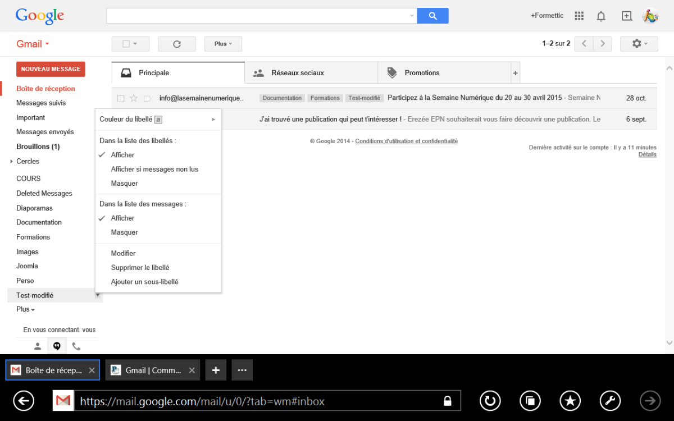Open Brouillons (1) folder

(x=38, y=147)
